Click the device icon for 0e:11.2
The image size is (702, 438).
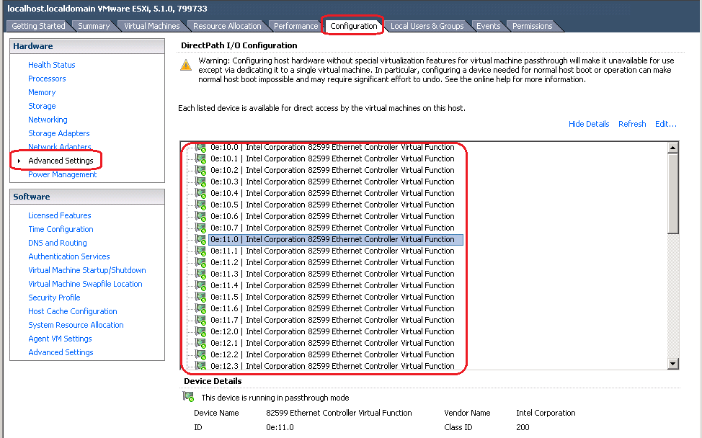(201, 263)
